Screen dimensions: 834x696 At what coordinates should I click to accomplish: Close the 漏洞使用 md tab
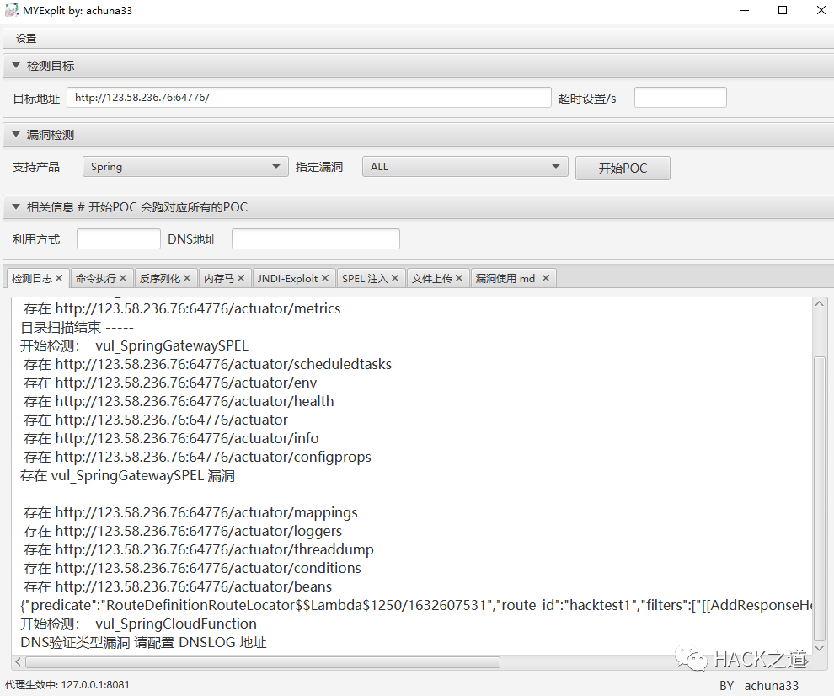pos(546,278)
